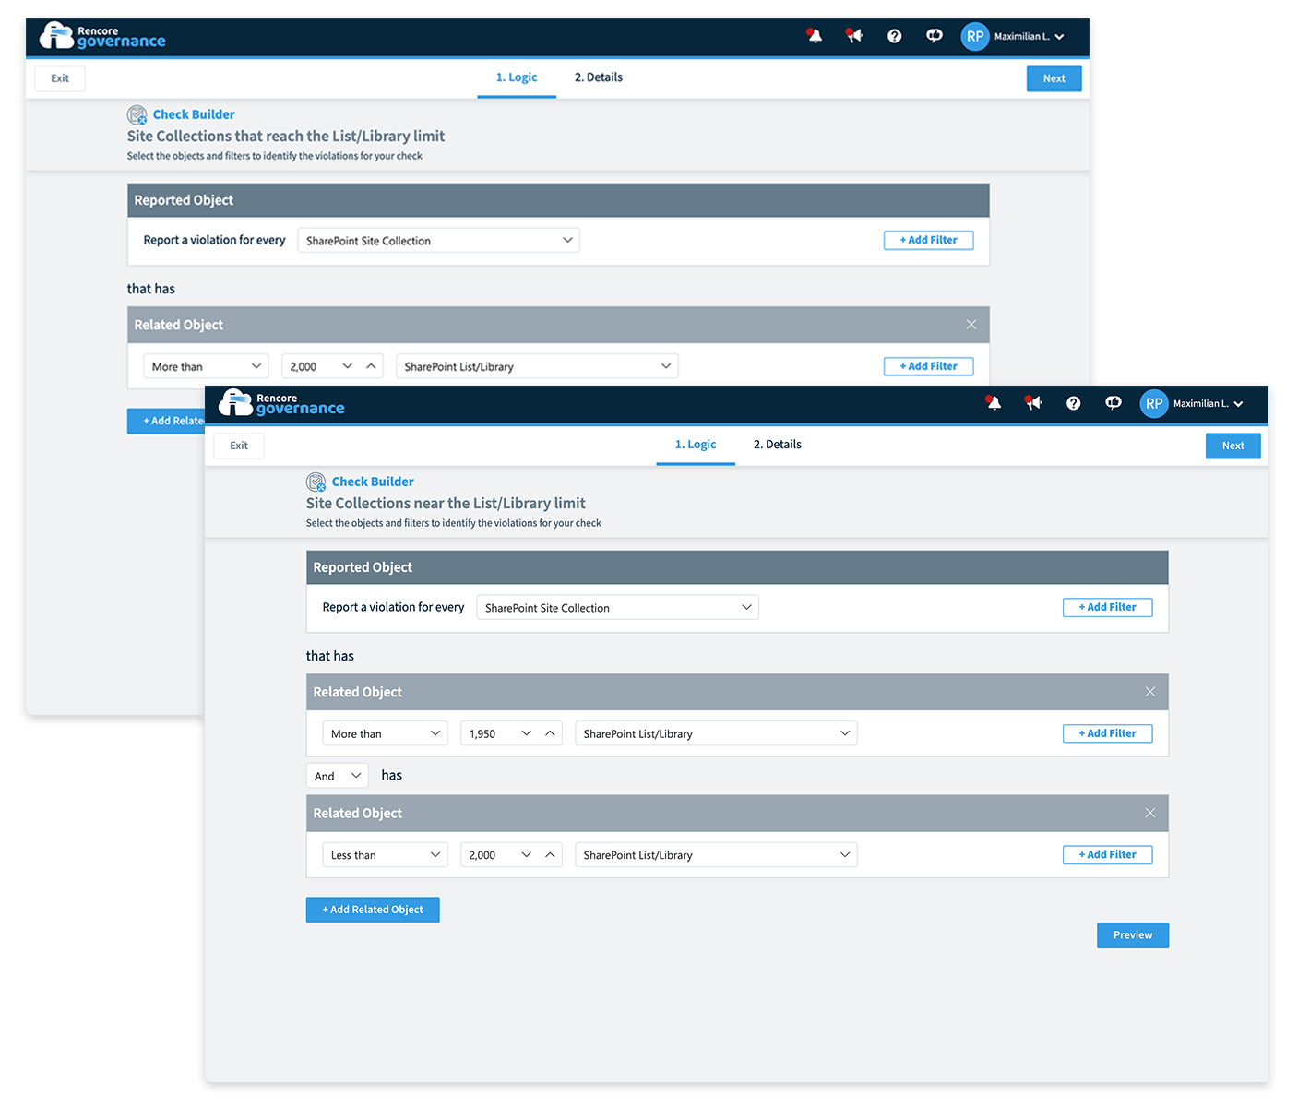Open SharePoint Site Collection dropdown in front window
Image resolution: width=1298 pixels, height=1107 pixels.
tap(617, 607)
